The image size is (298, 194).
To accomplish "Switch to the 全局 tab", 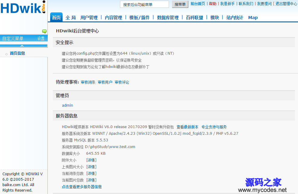I will (70, 18).
